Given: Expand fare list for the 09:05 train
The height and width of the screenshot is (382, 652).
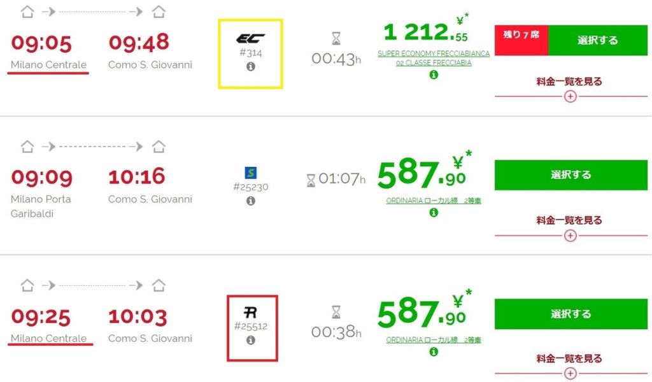Looking at the screenshot, I should point(570,96).
